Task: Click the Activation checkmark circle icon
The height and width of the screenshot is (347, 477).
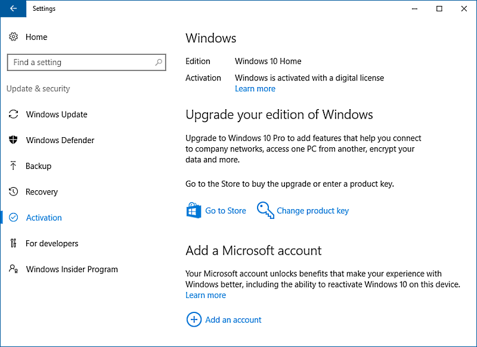Action: coord(14,218)
